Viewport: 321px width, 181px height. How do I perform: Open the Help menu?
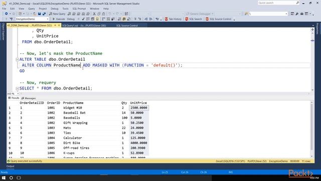(x=106, y=9)
